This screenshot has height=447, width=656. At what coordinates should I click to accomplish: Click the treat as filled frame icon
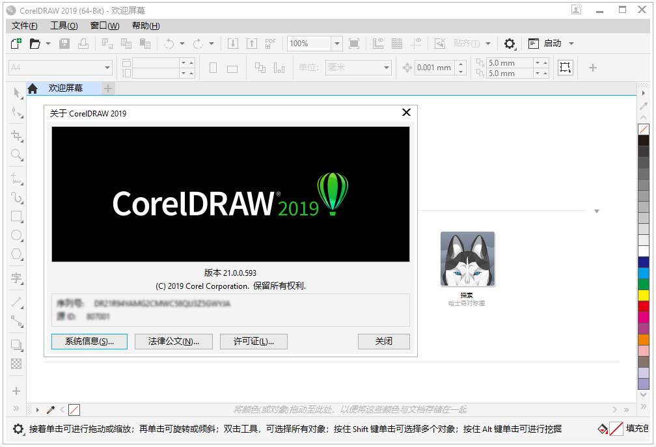point(565,67)
